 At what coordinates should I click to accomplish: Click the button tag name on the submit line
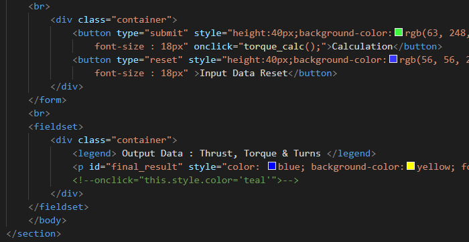tap(94, 33)
